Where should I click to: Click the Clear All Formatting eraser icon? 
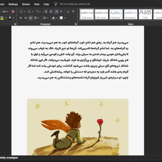click(13, 12)
